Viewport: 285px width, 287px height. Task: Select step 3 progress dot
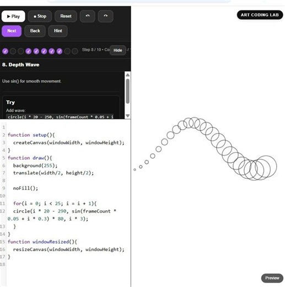click(x=20, y=51)
